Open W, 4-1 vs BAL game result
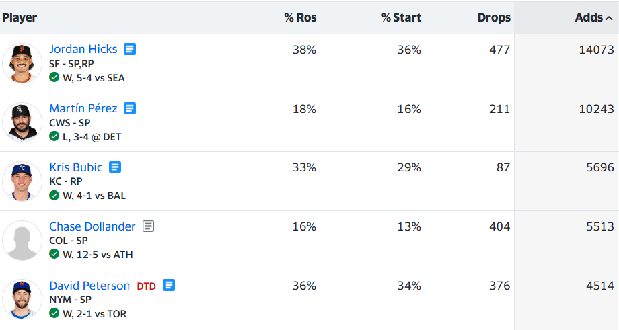Screen dimensions: 619x330 point(94,195)
